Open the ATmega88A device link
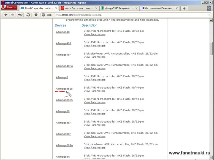The width and height of the screenshot is (214, 160). (64, 123)
